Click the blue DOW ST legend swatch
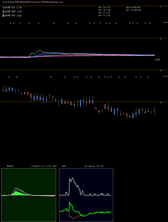The height and width of the screenshot is (222, 168). [4, 7]
